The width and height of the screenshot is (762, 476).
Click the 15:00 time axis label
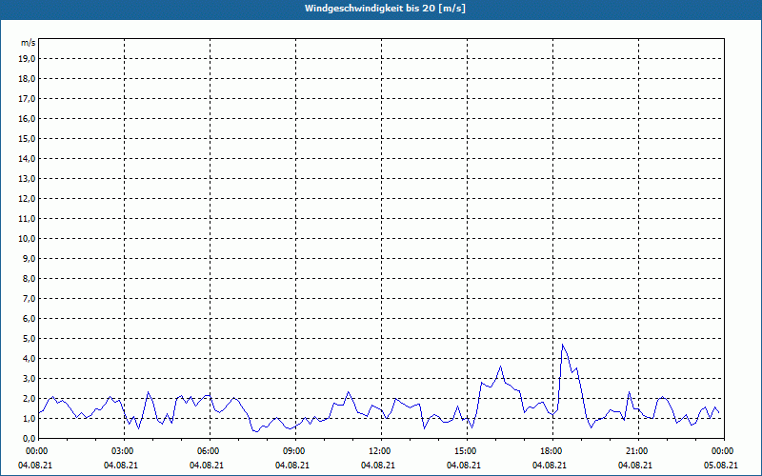point(467,451)
